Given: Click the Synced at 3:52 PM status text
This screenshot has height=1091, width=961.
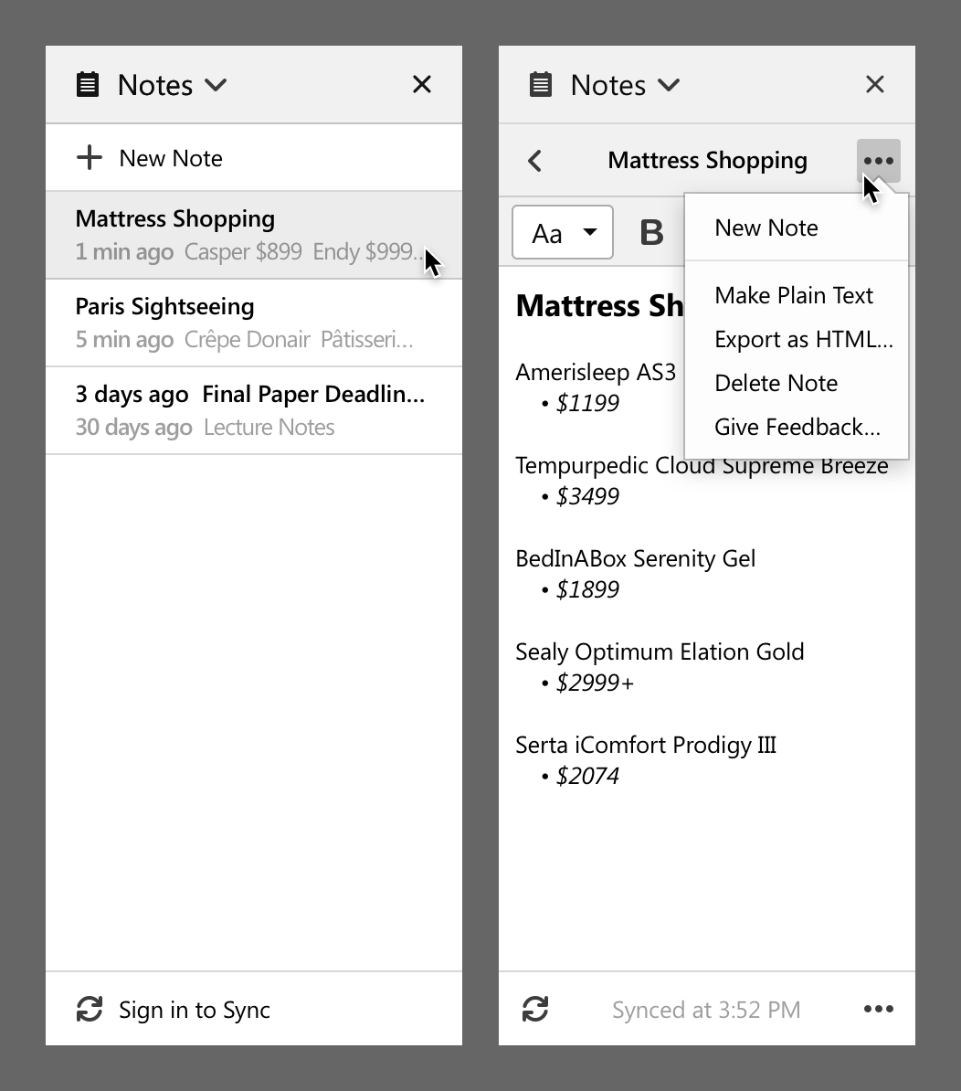Looking at the screenshot, I should pyautogui.click(x=706, y=1010).
